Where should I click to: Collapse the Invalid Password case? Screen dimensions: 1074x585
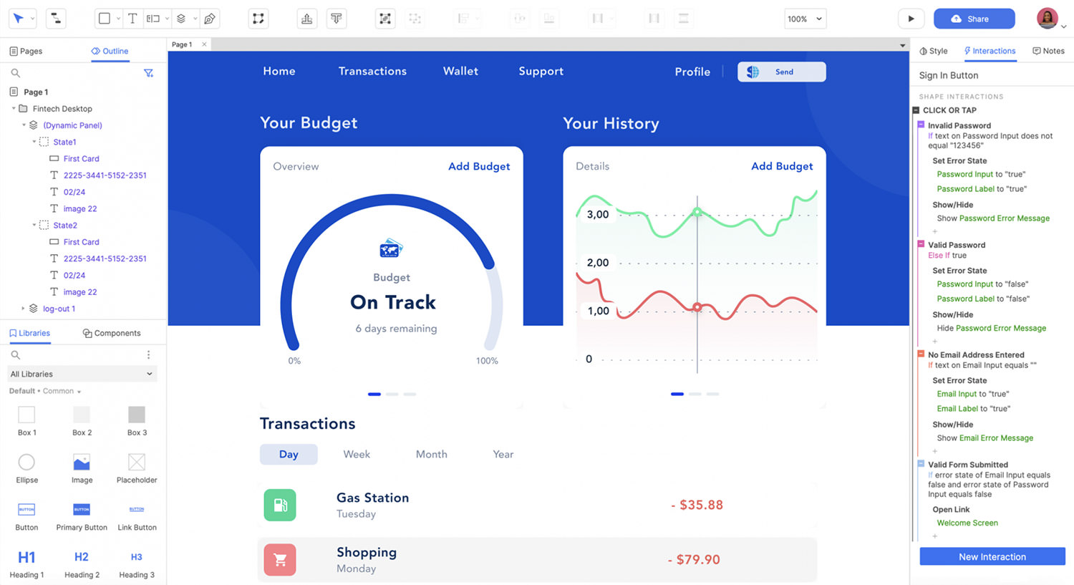pyautogui.click(x=921, y=125)
